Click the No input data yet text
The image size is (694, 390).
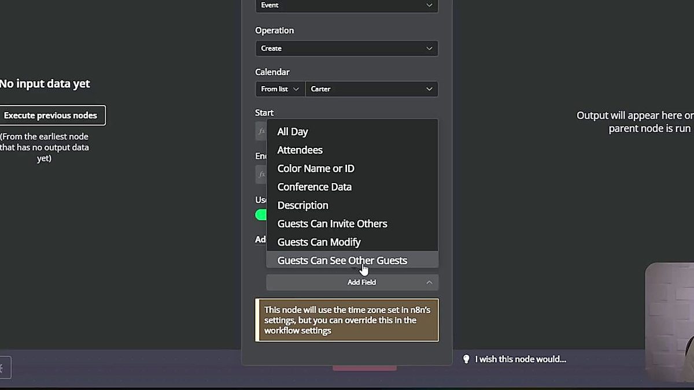45,84
